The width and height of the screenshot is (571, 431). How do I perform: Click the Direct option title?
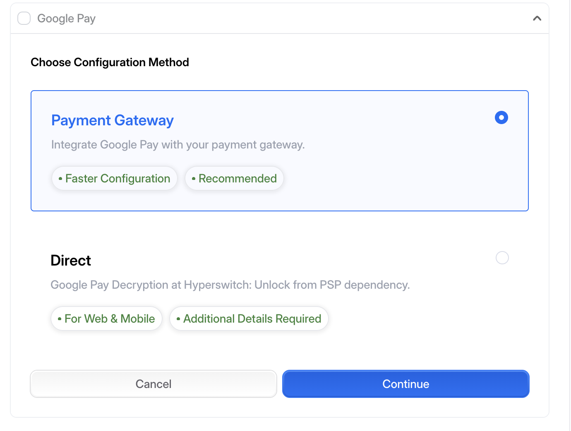[x=71, y=261]
